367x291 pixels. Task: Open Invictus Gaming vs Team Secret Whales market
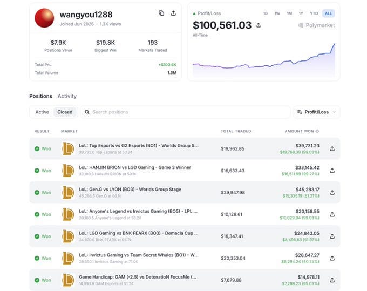coord(139,255)
